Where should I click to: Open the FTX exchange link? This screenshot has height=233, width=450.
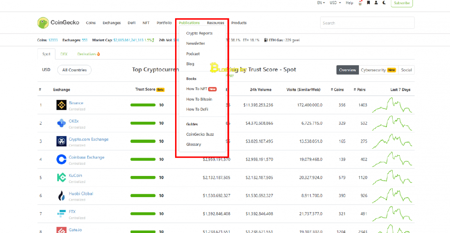72,212
